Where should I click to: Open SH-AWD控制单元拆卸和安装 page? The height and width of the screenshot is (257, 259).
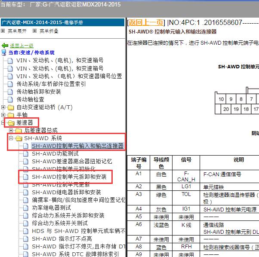[69, 177]
